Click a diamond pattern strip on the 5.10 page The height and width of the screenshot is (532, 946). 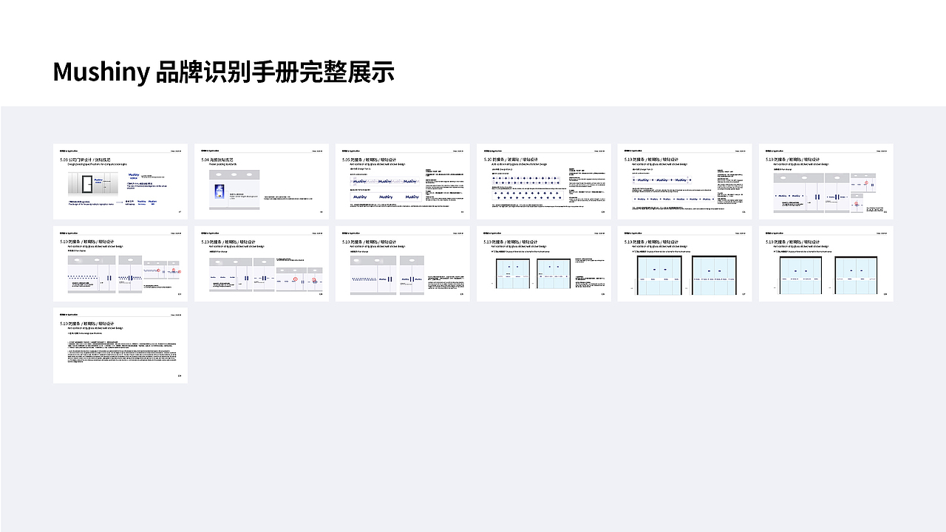525,179
